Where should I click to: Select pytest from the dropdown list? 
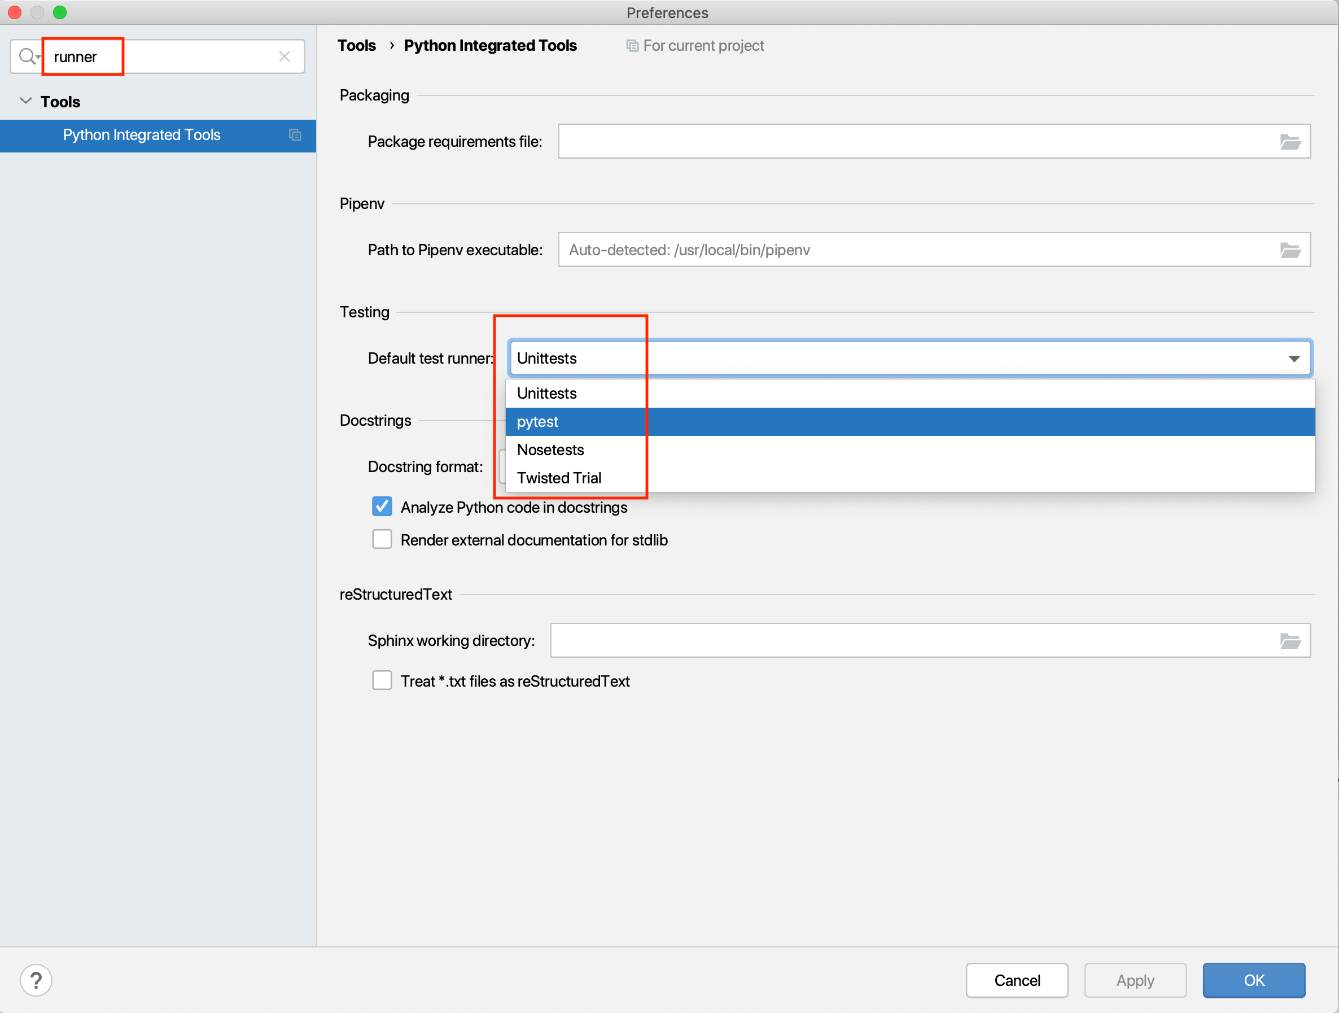point(910,421)
